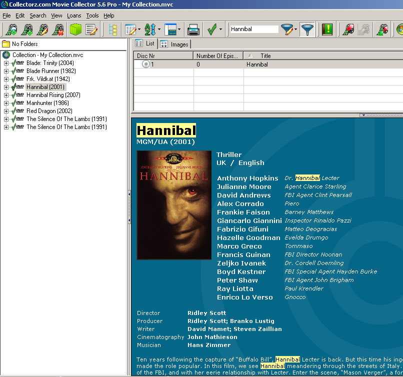Screen dimensions: 403x377
Task: Click the green check beside Manhunter (1986)
Action: pos(13,103)
